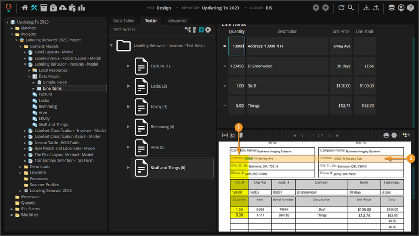Toggle the highlighted teal panel icon in Test Batch
The image size is (419, 236).
pyautogui.click(x=201, y=30)
